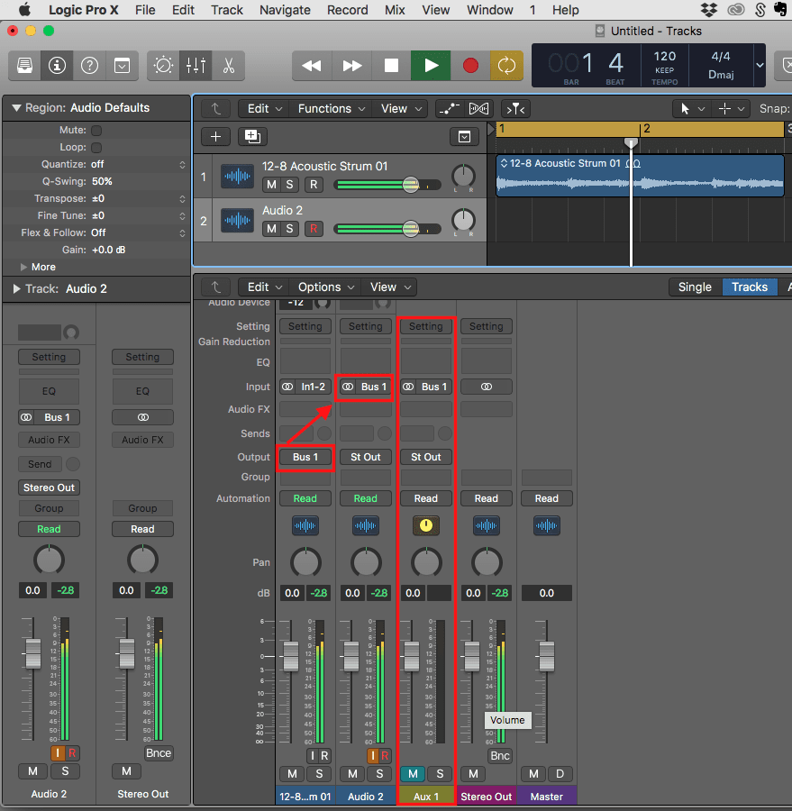Open the Apple menu
Viewport: 792px width, 811px height.
(24, 9)
